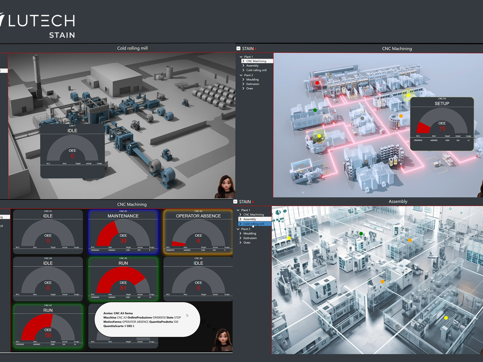Select the grey status dot on CNC map
Viewport: 483px width, 362px height.
[x=362, y=118]
